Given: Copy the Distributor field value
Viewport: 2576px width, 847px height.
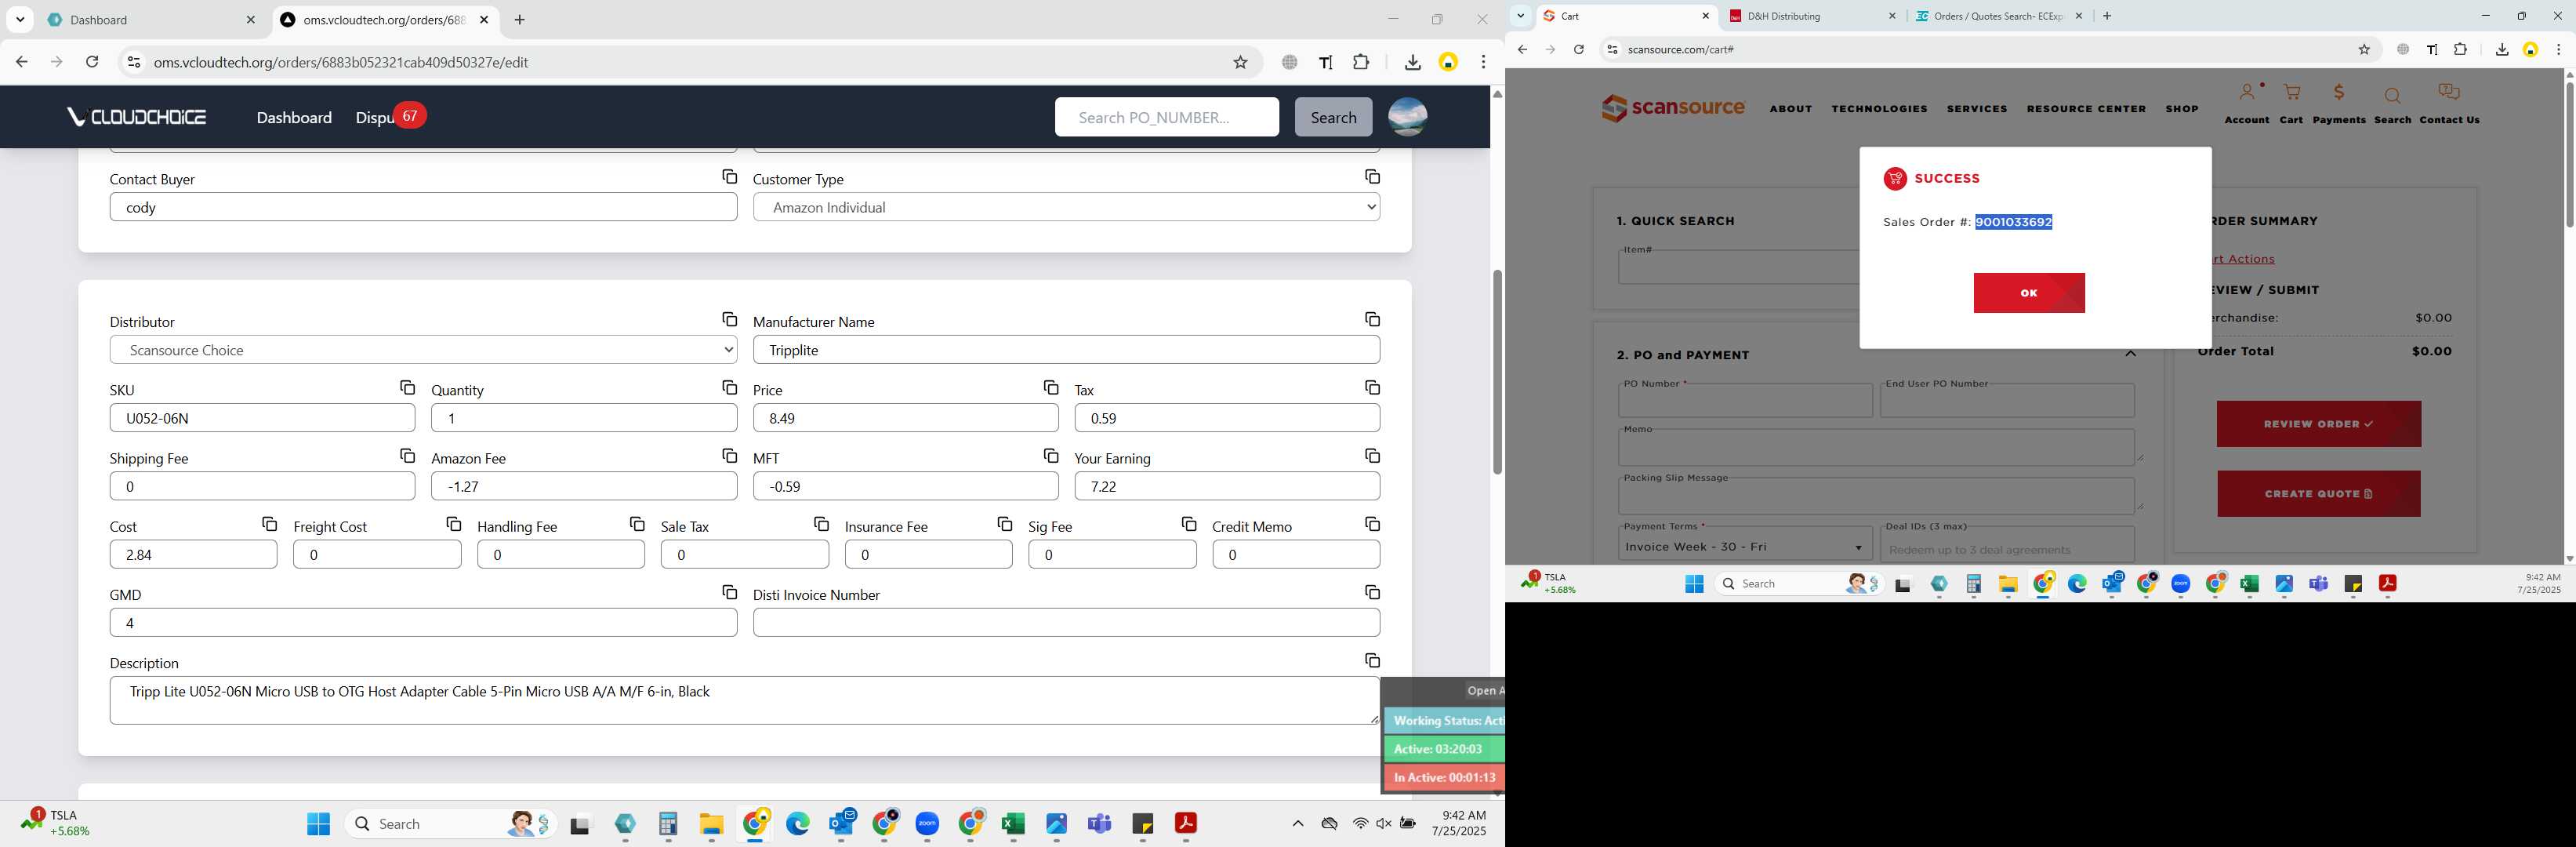Looking at the screenshot, I should coord(729,320).
